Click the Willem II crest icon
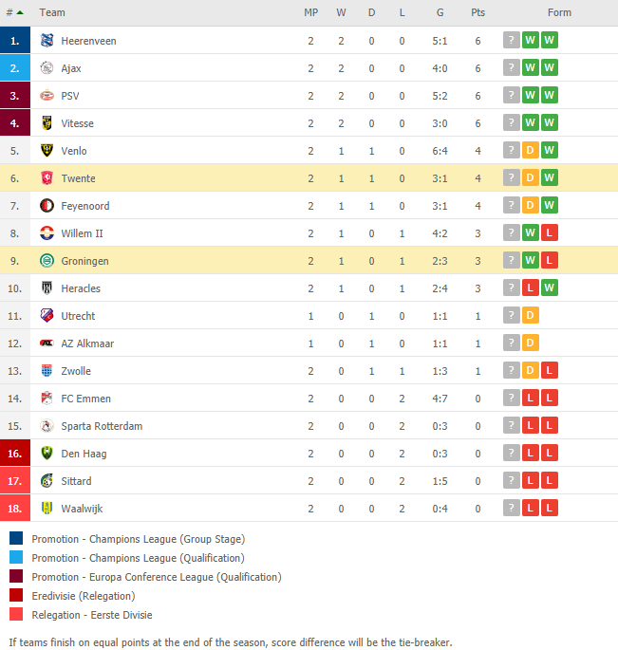The width and height of the screenshot is (618, 650). click(x=47, y=233)
